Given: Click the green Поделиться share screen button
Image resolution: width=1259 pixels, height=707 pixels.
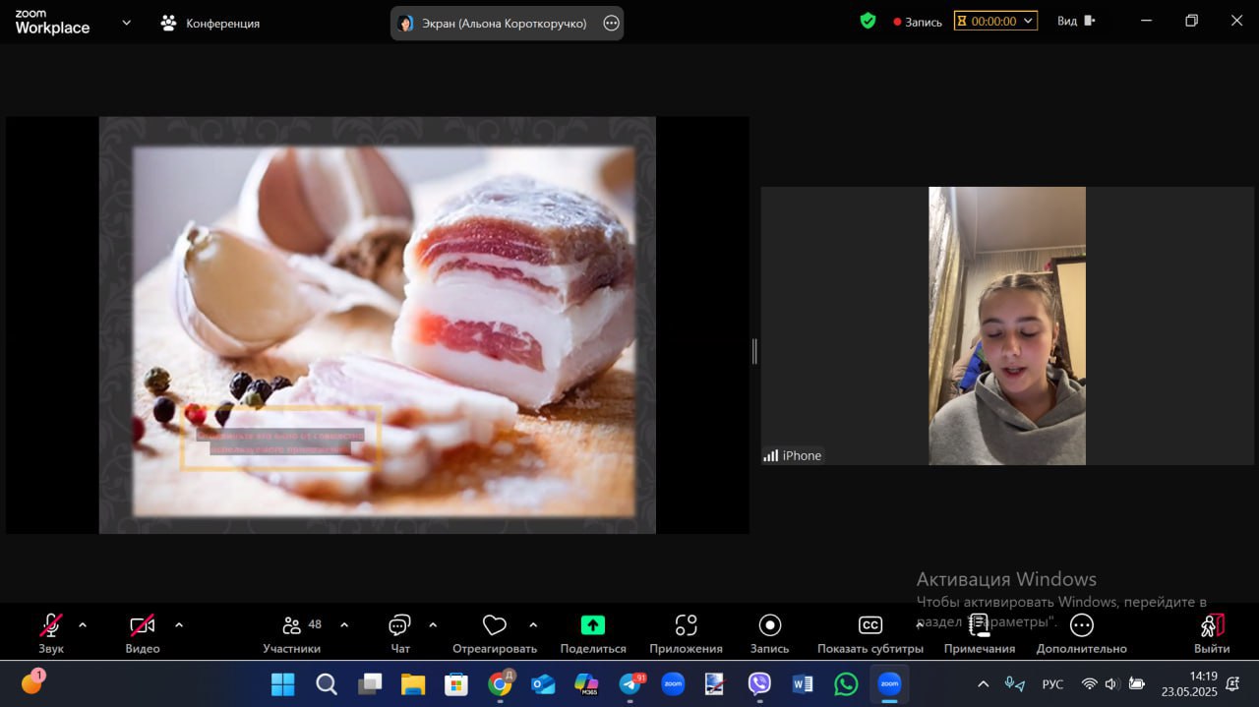Looking at the screenshot, I should [593, 633].
